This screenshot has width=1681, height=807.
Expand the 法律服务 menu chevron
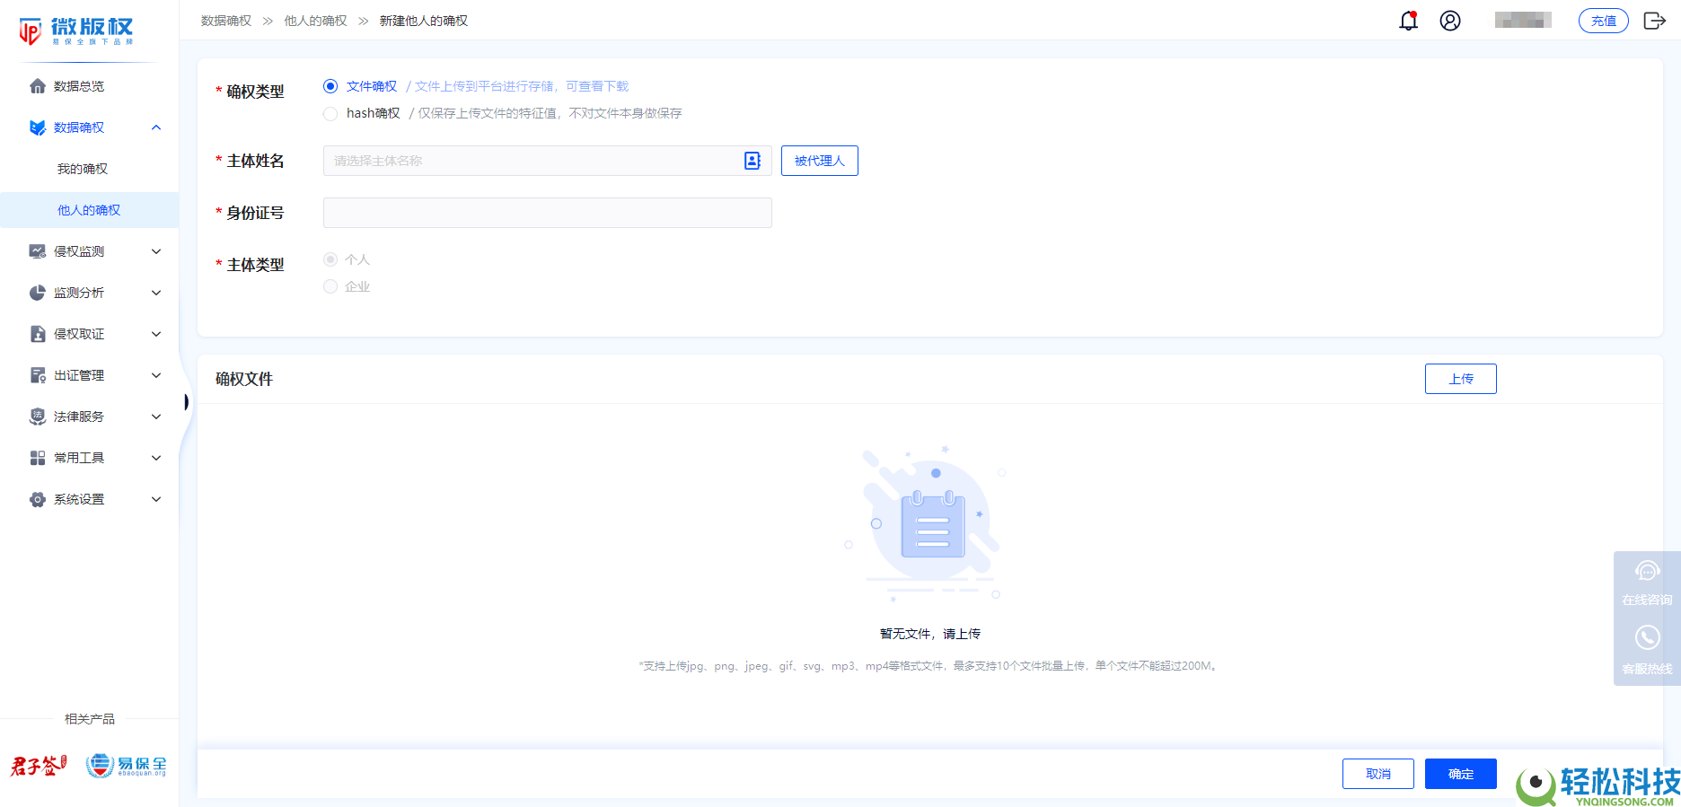point(156,417)
